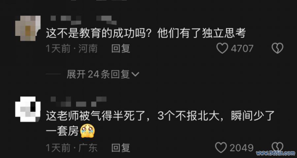Click the 1天前 · 广东 timestamp
This screenshot has height=158, width=297.
point(72,148)
